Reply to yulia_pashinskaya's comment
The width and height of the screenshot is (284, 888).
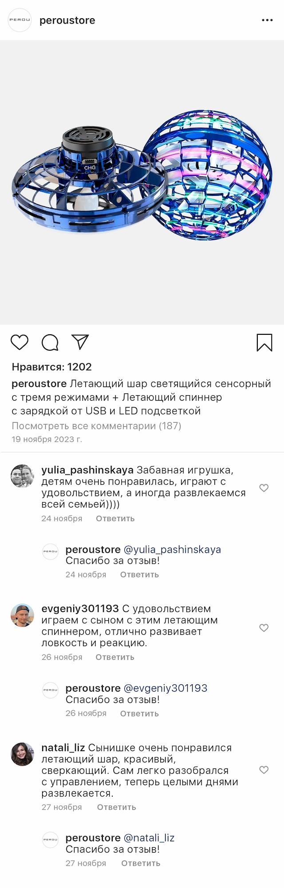pyautogui.click(x=115, y=519)
